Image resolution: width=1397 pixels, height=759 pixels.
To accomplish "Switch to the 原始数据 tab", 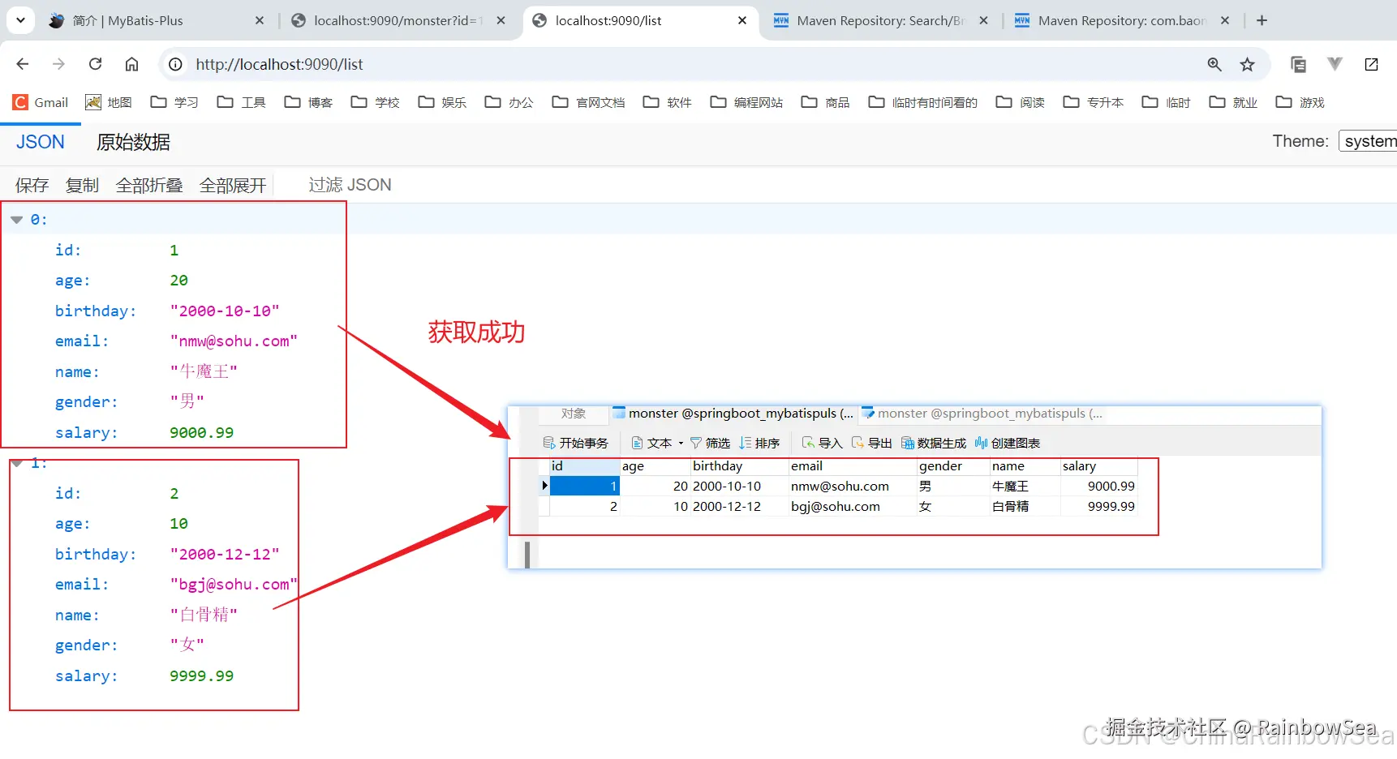I will click(x=133, y=142).
